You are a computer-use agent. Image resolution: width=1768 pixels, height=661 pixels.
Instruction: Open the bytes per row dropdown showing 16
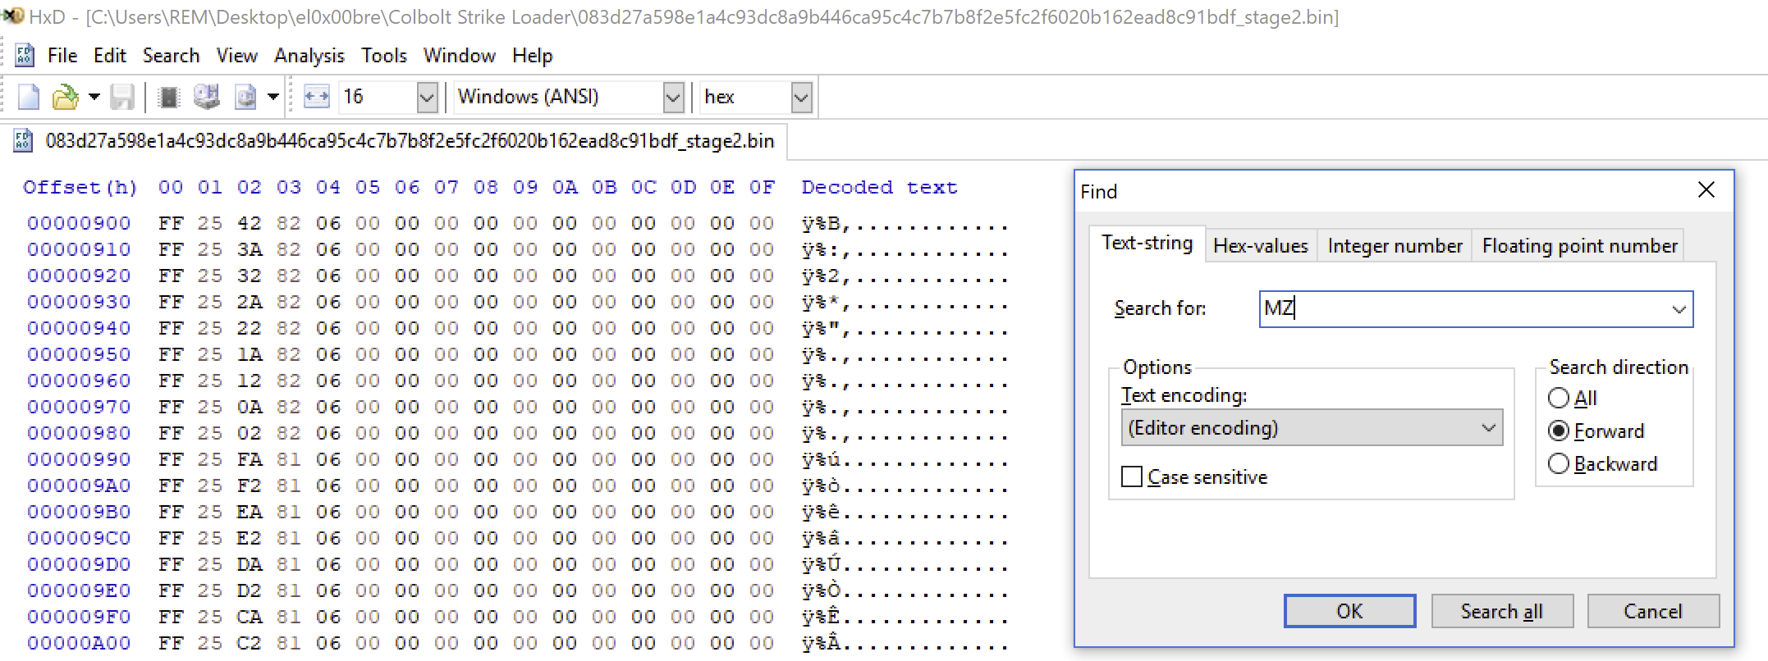pos(427,98)
